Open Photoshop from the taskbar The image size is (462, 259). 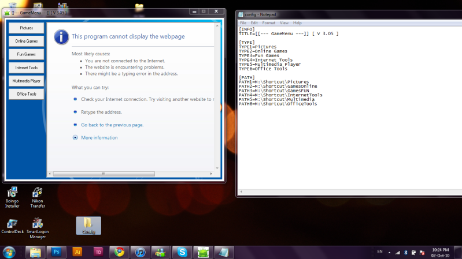tap(57, 252)
